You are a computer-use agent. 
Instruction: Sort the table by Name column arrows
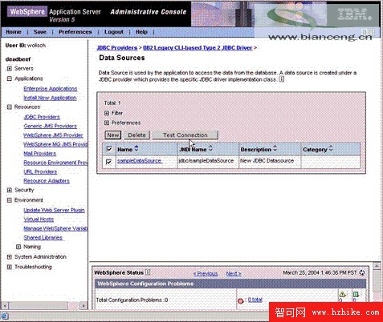(136, 148)
